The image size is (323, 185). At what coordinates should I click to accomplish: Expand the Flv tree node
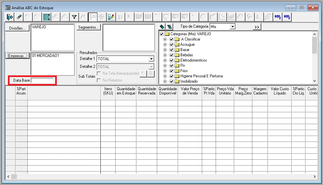[165, 66]
